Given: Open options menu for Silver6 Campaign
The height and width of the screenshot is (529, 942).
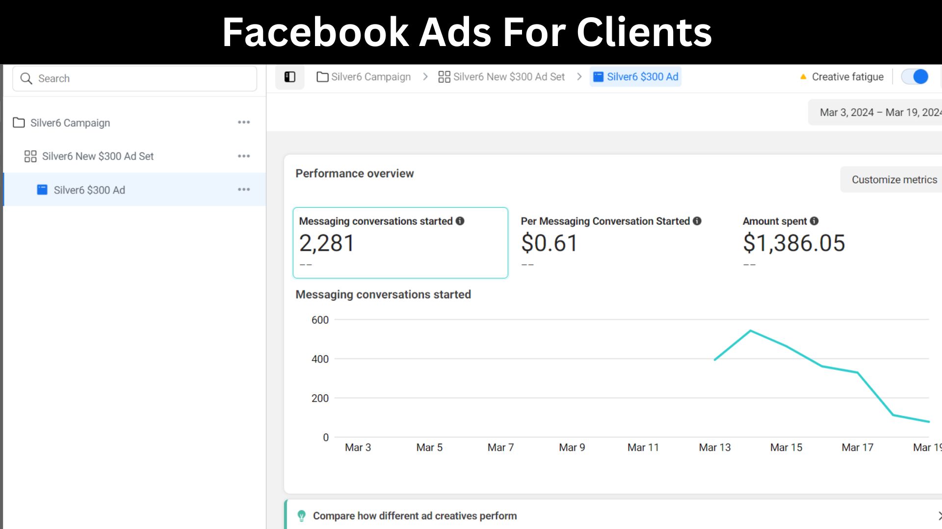Looking at the screenshot, I should coord(244,122).
